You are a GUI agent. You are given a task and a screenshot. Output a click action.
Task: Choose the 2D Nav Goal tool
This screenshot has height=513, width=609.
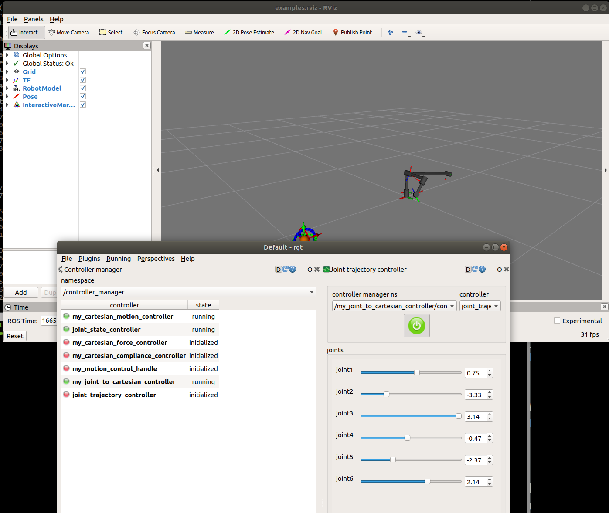pyautogui.click(x=303, y=32)
